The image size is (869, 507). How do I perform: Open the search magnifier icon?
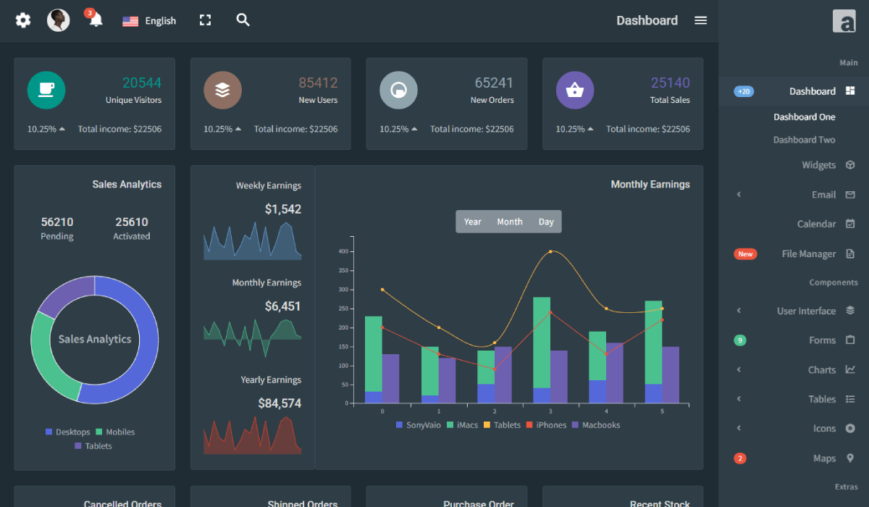tap(243, 20)
